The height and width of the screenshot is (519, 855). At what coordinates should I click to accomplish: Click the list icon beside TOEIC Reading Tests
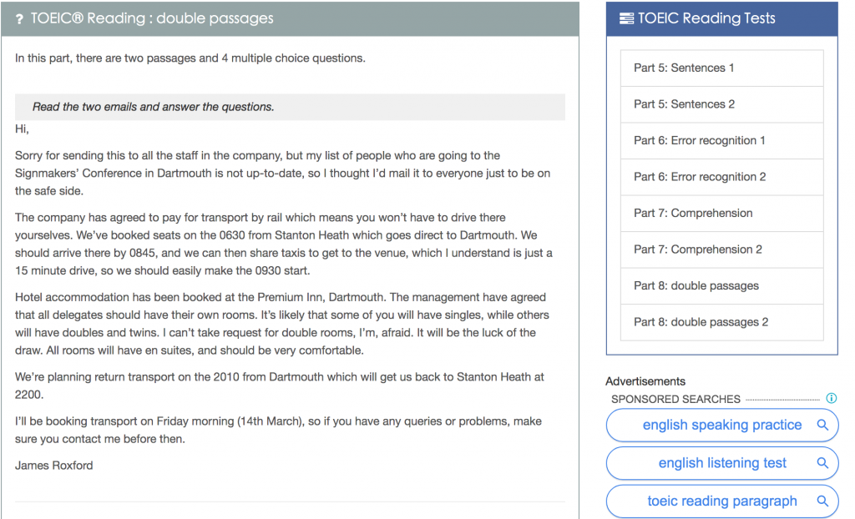pyautogui.click(x=626, y=18)
